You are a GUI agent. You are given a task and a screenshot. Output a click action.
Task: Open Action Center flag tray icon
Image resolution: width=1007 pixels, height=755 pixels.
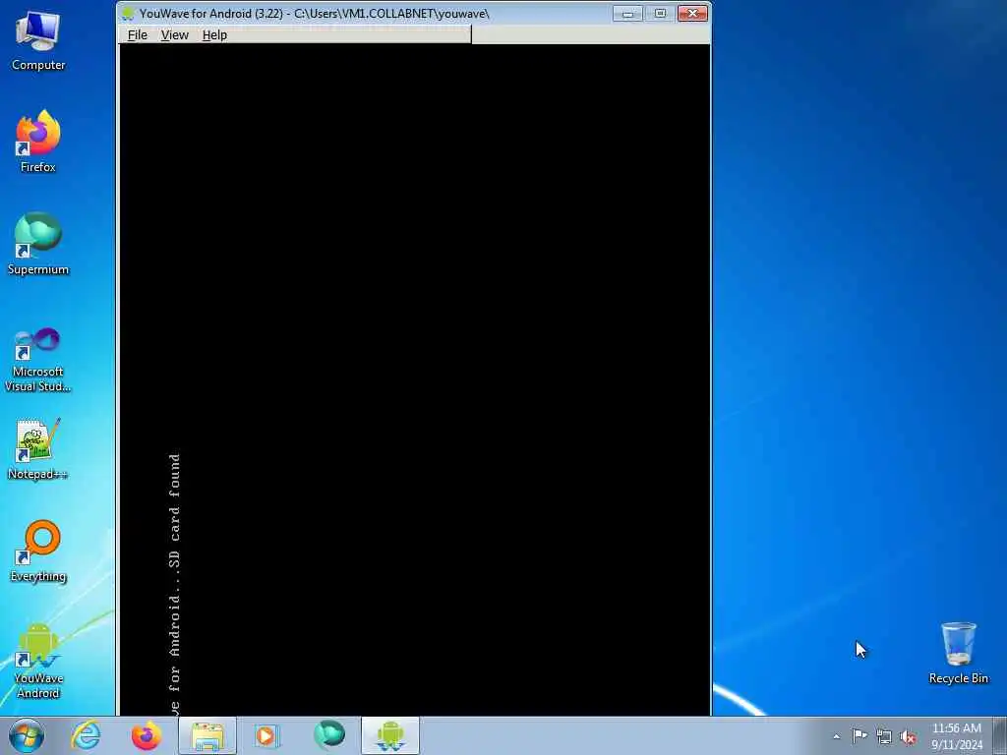859,735
